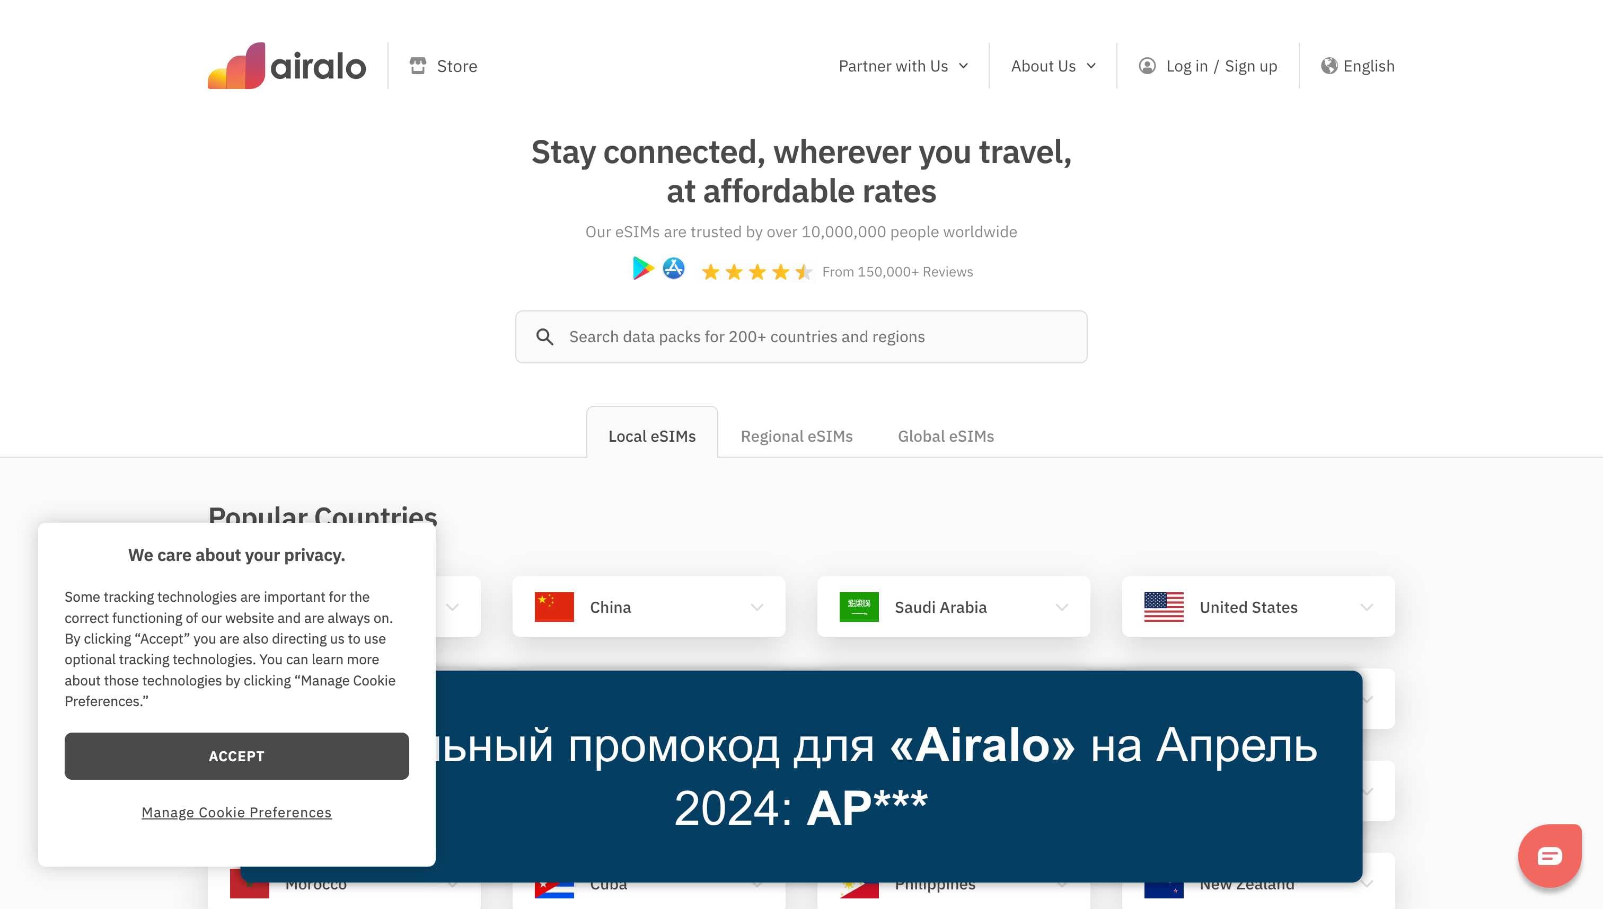Image resolution: width=1603 pixels, height=909 pixels.
Task: Switch to Regional eSIMs tab
Action: [797, 436]
